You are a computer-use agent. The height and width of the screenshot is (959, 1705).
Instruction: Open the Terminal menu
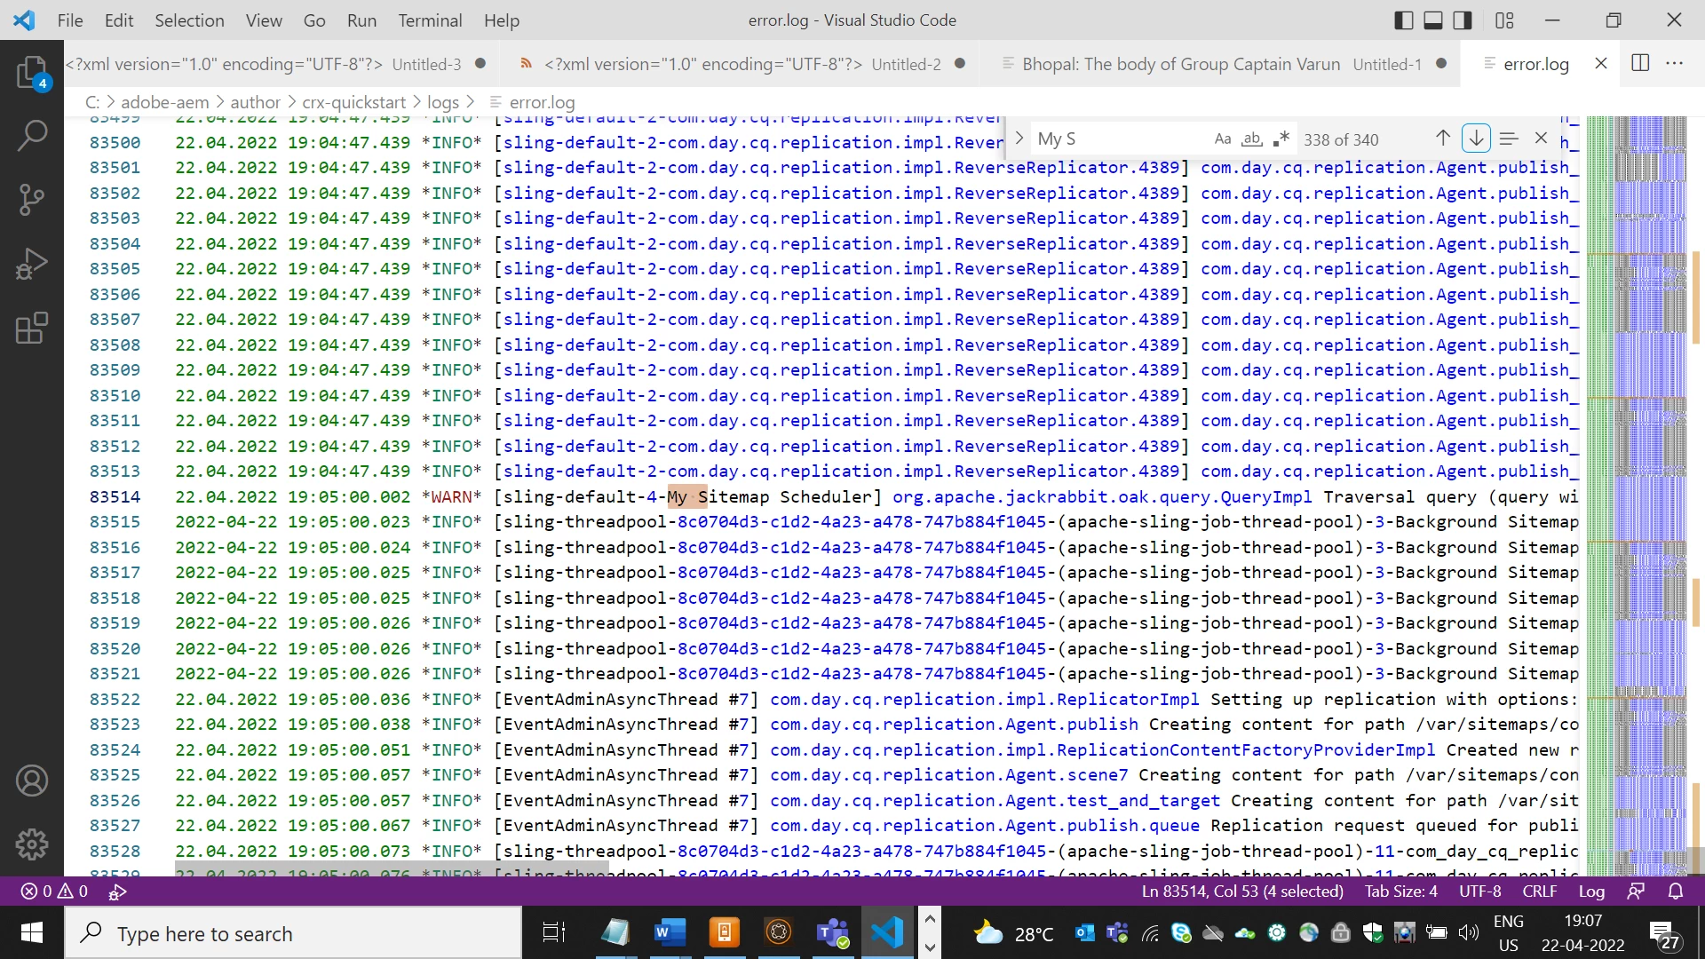(430, 20)
